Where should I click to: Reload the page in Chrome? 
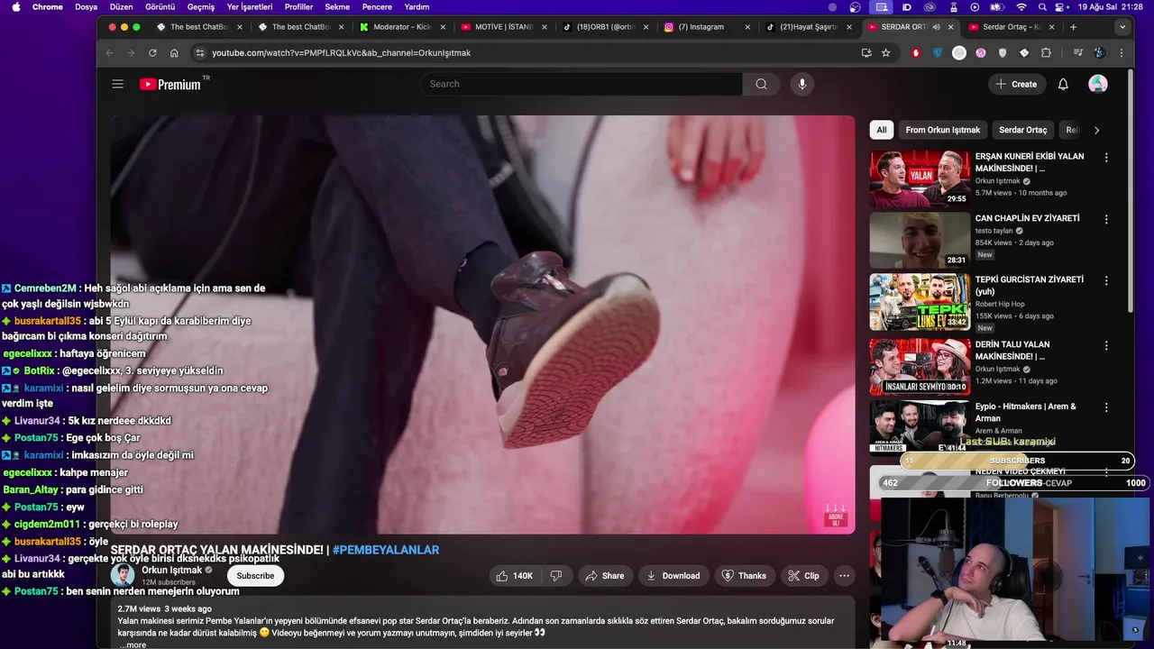(152, 53)
